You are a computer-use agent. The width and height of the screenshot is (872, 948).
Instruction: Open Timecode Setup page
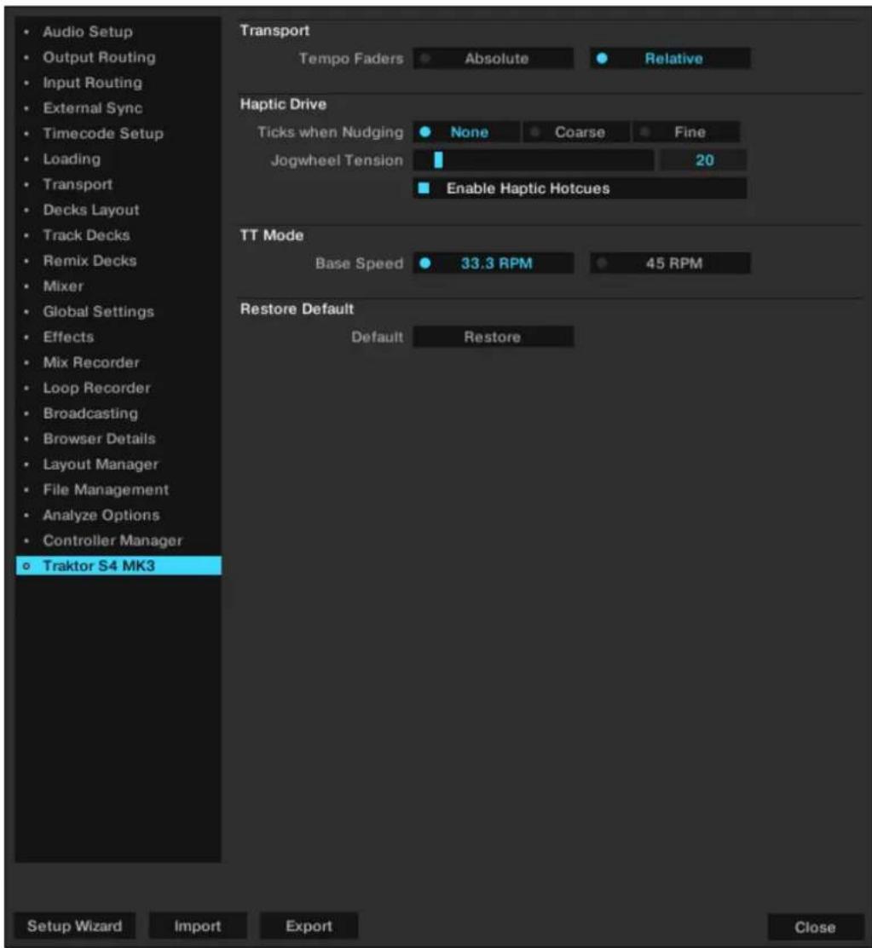[x=118, y=134]
